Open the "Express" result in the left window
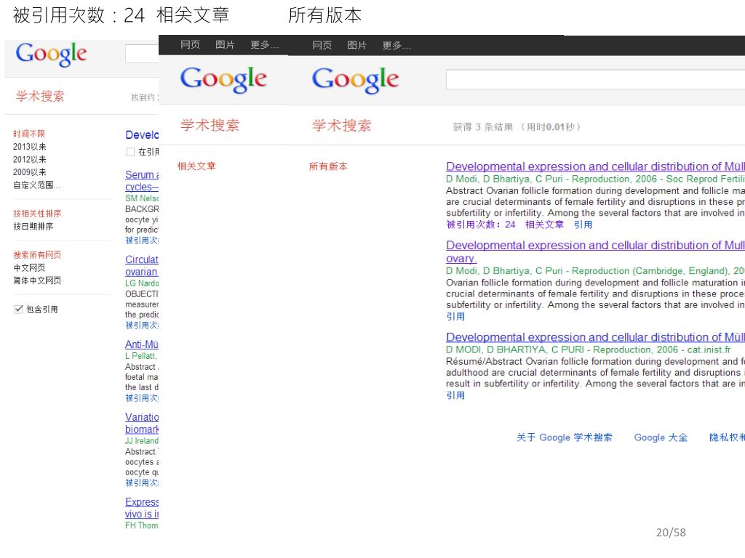745x558 pixels. coord(142,508)
